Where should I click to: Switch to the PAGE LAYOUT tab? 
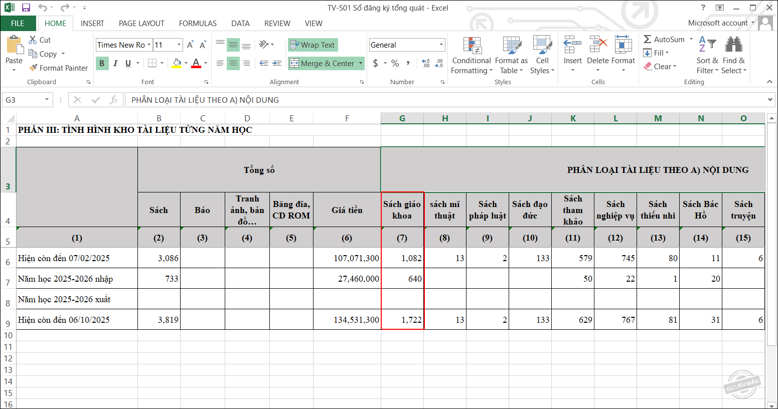tap(141, 24)
